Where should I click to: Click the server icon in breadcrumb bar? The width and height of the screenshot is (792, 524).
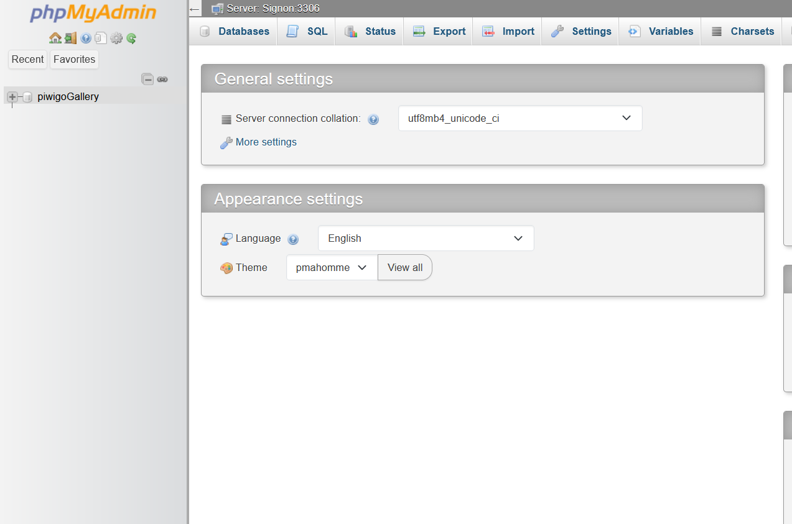[217, 9]
